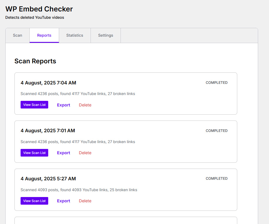269x224 pixels.
Task: Export the 5:27 AM scan report
Action: click(x=64, y=201)
